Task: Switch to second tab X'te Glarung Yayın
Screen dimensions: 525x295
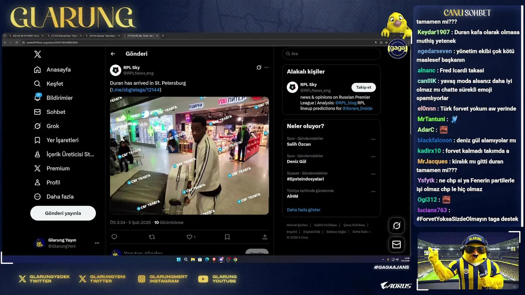Action: [x=64, y=36]
